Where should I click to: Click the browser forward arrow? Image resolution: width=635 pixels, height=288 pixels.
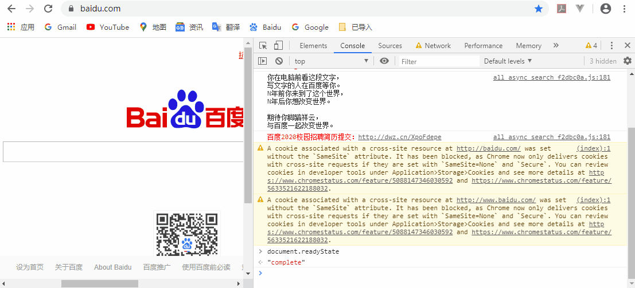[30, 9]
